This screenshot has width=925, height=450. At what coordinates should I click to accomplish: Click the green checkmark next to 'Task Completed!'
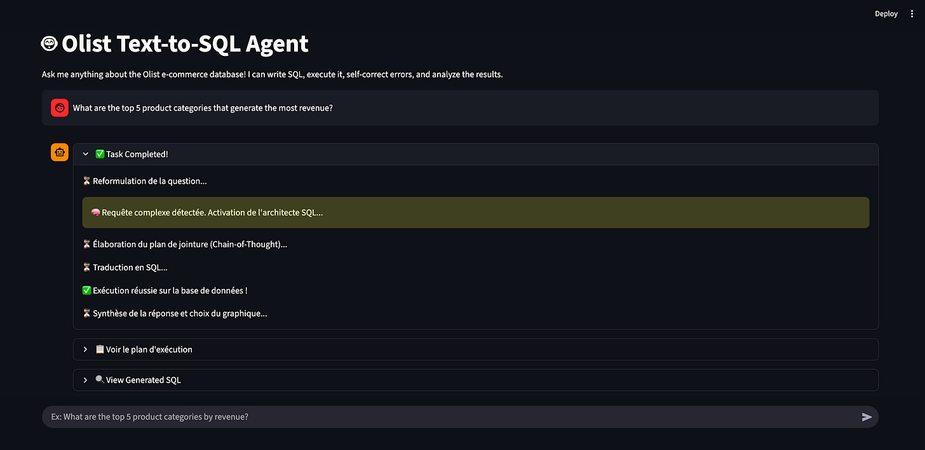tap(99, 154)
